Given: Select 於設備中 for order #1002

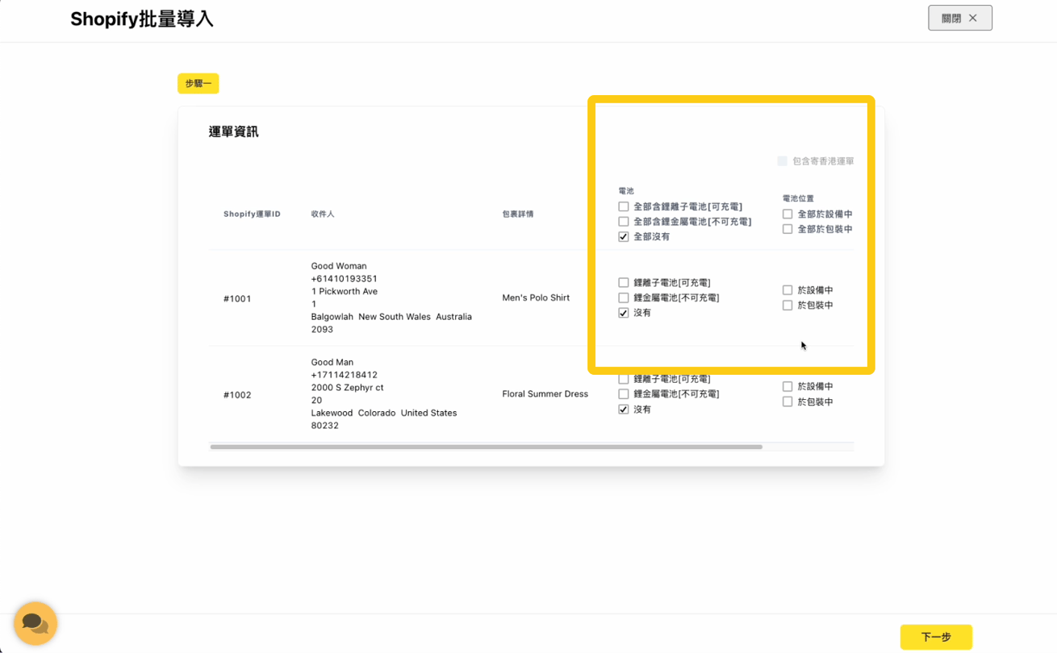Looking at the screenshot, I should [x=788, y=387].
